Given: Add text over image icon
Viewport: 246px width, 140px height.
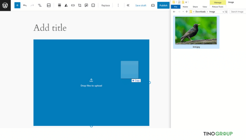Looking at the screenshot, I should pos(86,5).
